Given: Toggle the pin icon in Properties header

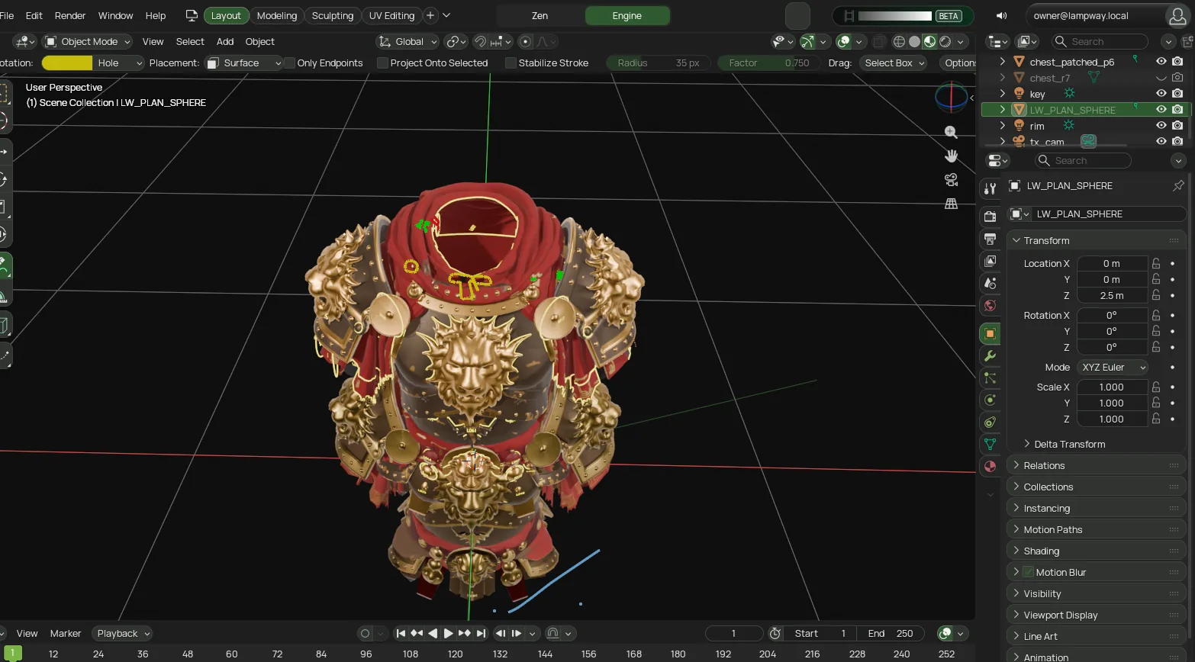Looking at the screenshot, I should pos(1178,185).
